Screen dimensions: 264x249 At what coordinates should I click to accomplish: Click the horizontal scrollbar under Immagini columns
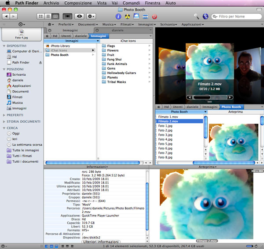point(92,163)
